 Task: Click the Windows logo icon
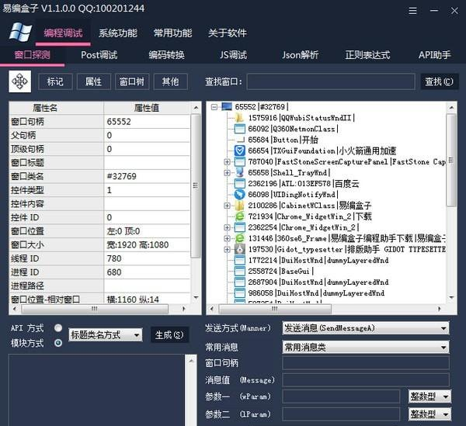pos(20,32)
